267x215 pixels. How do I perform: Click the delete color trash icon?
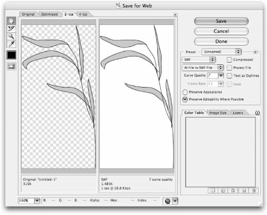point(254,190)
